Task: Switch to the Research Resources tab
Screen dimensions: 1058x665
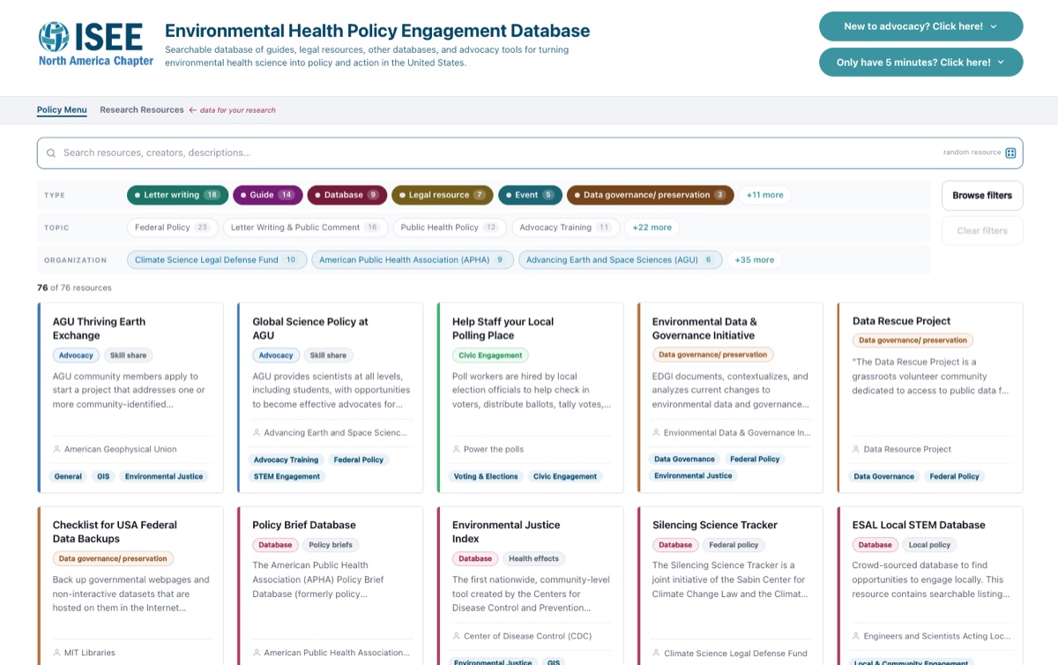Action: coord(142,110)
